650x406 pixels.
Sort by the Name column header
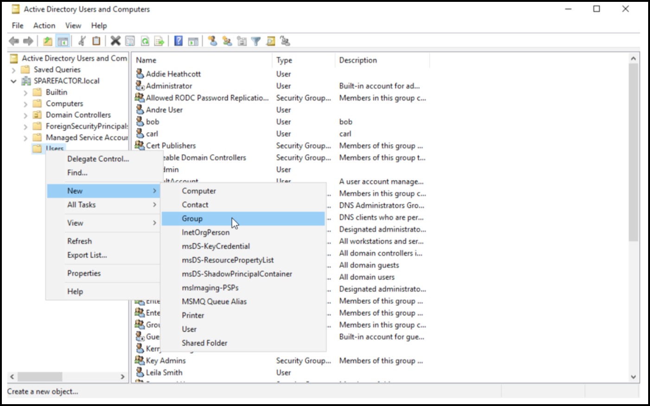point(202,60)
